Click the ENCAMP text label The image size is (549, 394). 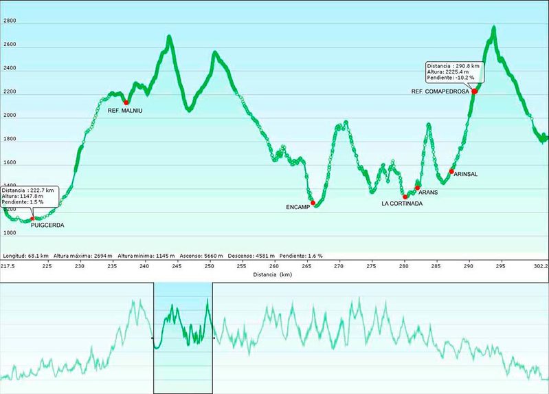click(298, 207)
